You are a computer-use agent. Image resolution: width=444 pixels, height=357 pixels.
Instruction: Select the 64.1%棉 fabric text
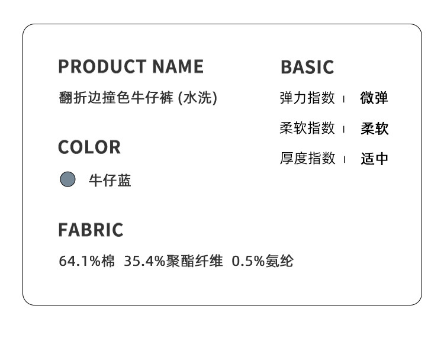[x=86, y=261]
